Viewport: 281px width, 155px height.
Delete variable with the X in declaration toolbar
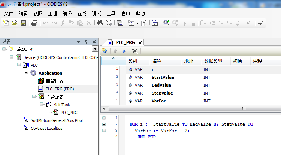135,51
